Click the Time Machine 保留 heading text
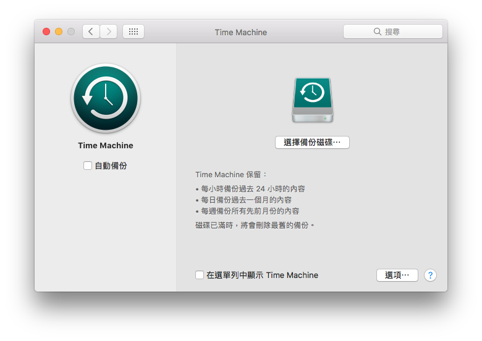Viewport: 482px width, 341px height. pyautogui.click(x=232, y=175)
